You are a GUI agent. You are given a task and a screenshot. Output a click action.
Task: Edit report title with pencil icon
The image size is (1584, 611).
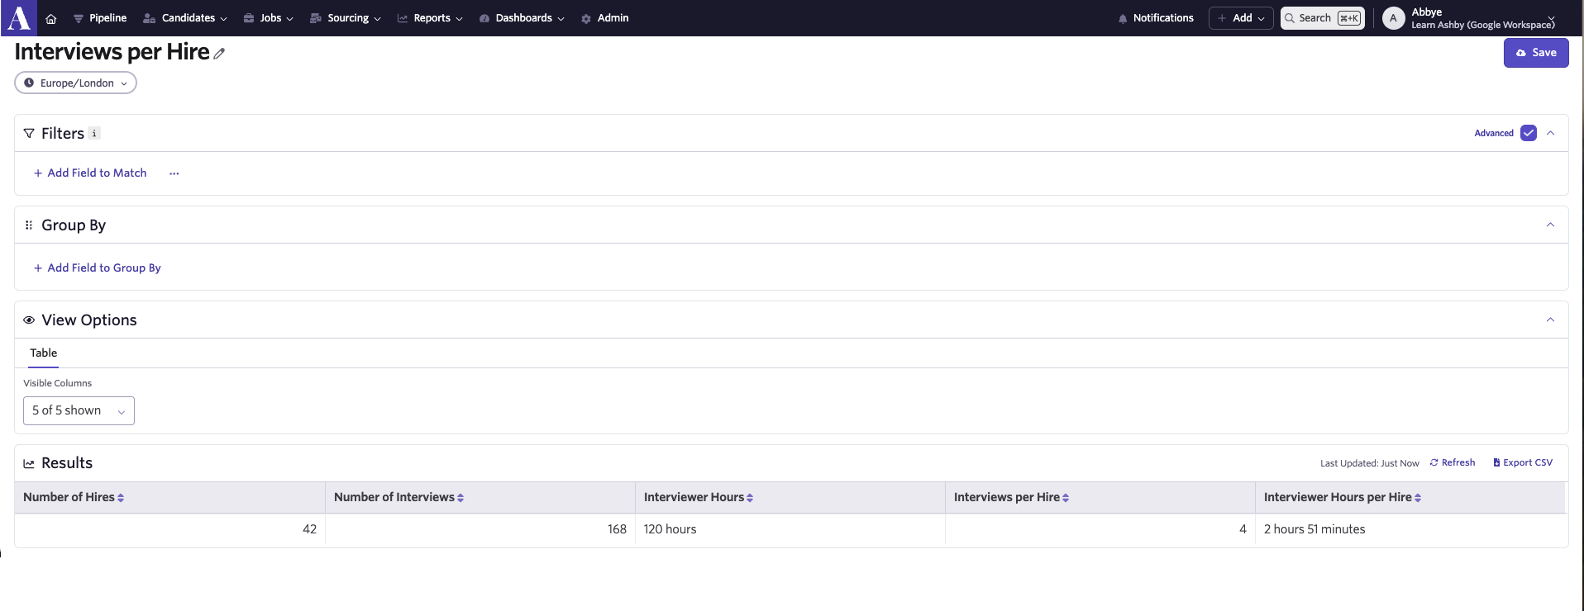219,54
